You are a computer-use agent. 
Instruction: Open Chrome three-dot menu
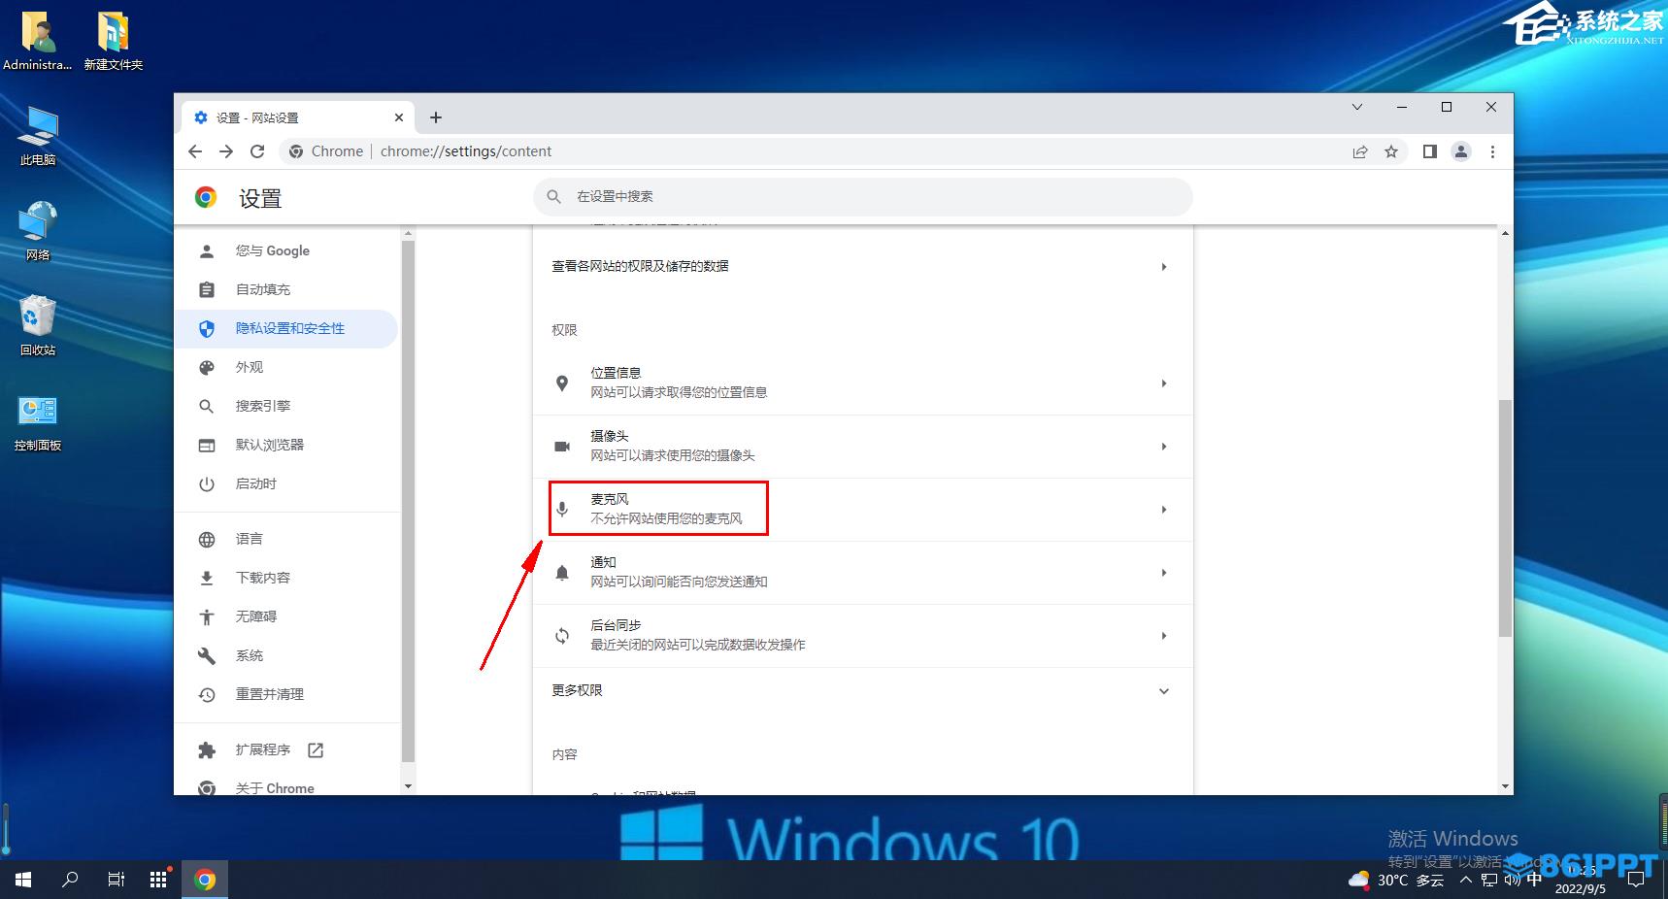(x=1492, y=151)
